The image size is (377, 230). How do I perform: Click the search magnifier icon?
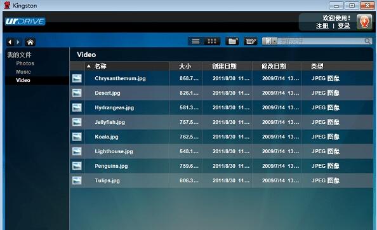click(x=367, y=41)
